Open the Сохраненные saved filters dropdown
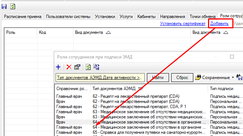Screen dimensions: 243x136 coord(215,77)
